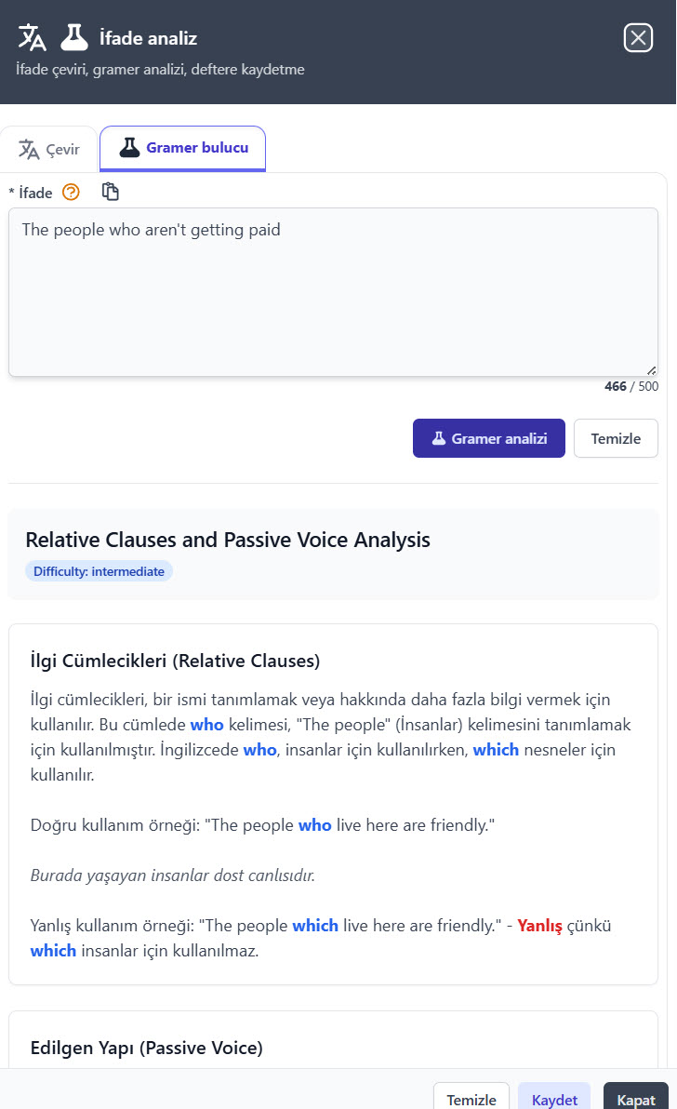Click the Difficulty: intermediate badge
The height and width of the screenshot is (1109, 677).
coord(99,571)
